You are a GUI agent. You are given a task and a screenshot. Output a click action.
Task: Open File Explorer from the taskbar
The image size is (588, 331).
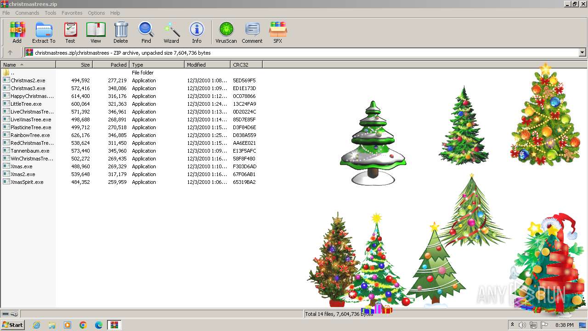(52, 325)
